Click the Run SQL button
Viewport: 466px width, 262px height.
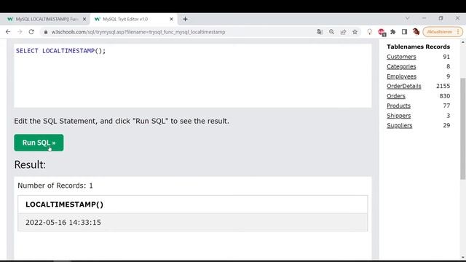click(39, 143)
